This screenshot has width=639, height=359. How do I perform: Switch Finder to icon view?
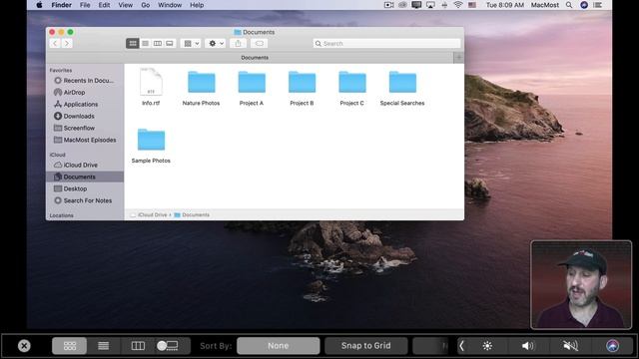133,43
